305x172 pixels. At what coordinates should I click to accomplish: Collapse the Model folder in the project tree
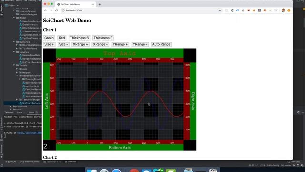[14, 18]
